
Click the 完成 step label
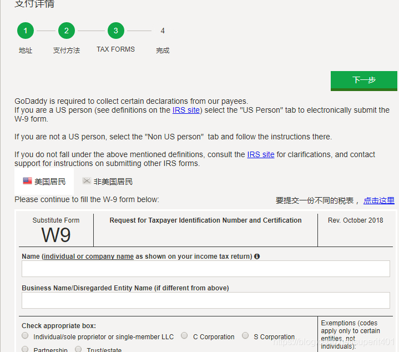coord(163,51)
